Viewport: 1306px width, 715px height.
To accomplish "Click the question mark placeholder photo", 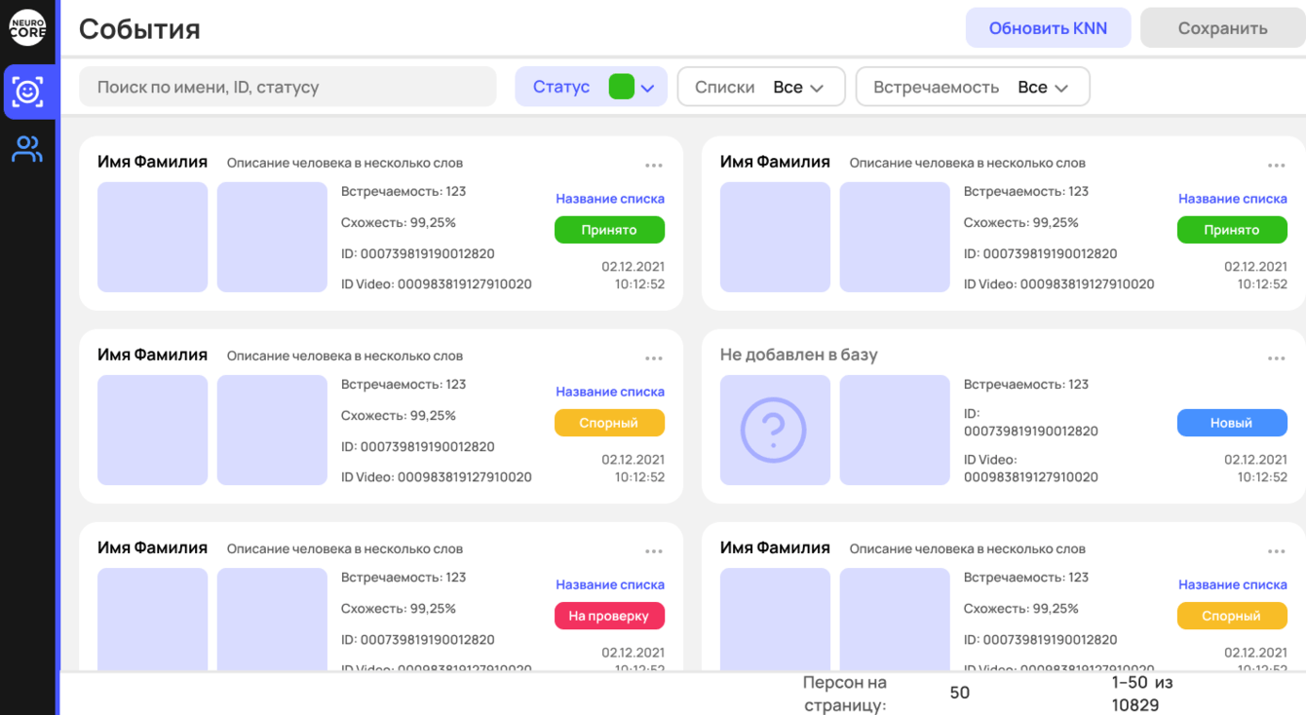I will pyautogui.click(x=775, y=430).
